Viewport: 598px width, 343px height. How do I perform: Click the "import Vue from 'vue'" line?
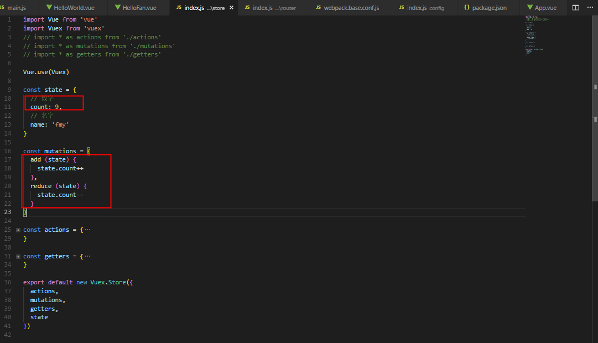click(60, 19)
